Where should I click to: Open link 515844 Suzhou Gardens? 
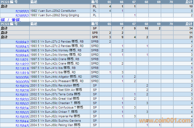pos(22,121)
